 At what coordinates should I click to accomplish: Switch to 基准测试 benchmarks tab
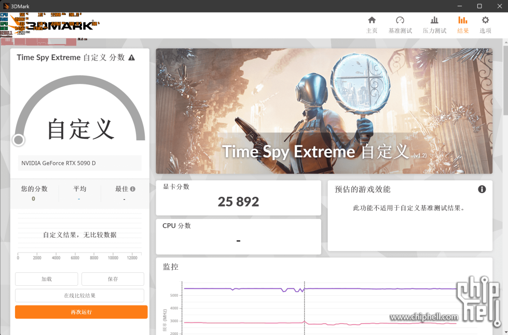coord(400,25)
